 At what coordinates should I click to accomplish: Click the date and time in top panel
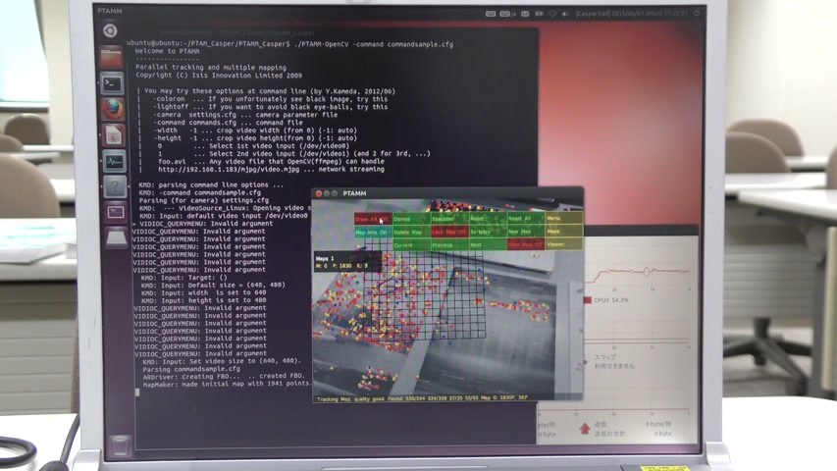[648, 14]
